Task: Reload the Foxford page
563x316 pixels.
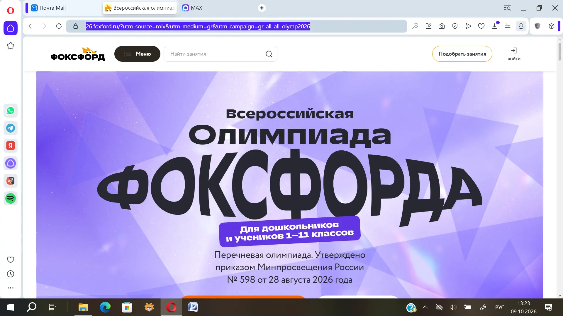Action: tap(59, 26)
